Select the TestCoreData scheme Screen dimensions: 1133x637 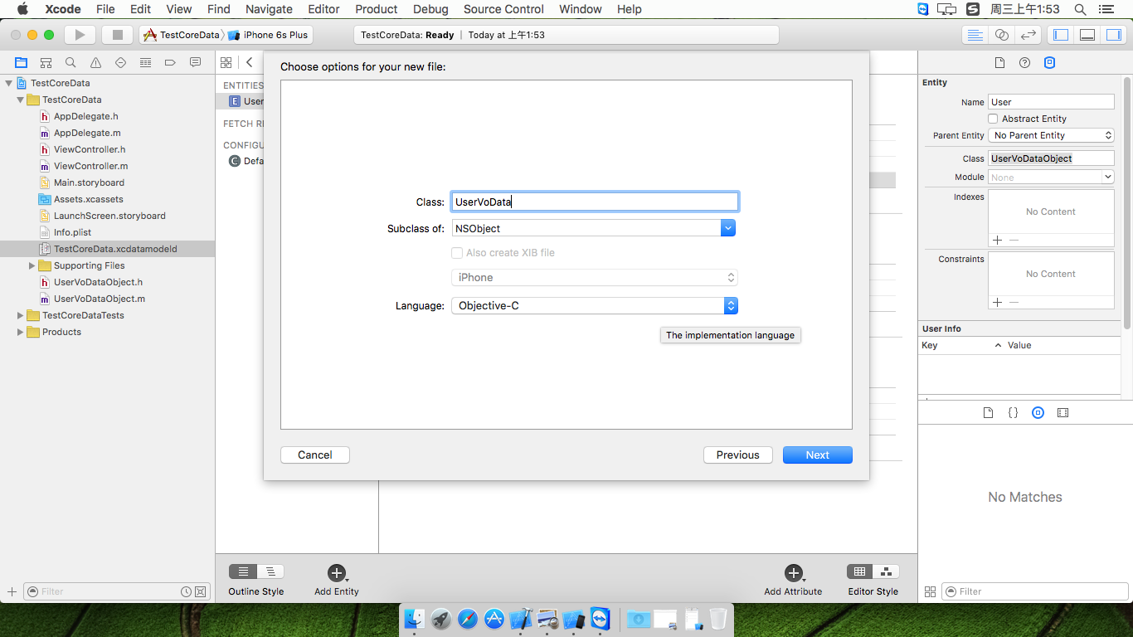(182, 35)
